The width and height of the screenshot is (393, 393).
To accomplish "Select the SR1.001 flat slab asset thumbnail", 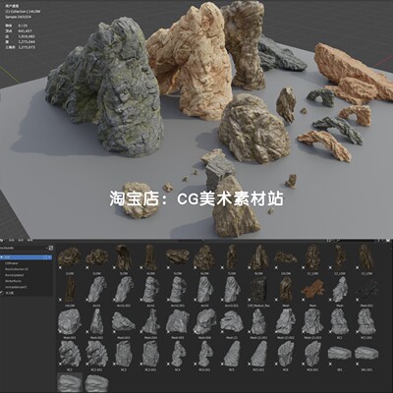I will (366, 353).
